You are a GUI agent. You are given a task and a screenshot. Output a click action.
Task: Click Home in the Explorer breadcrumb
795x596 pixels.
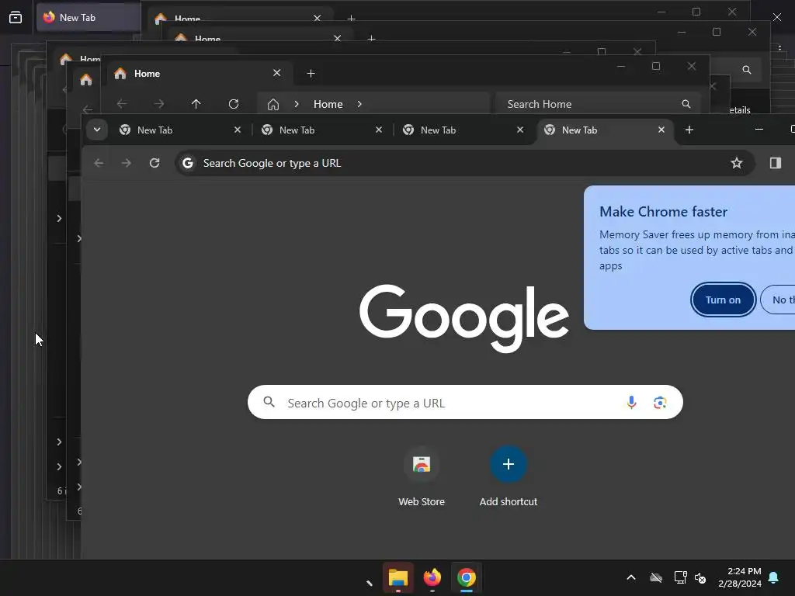(328, 104)
